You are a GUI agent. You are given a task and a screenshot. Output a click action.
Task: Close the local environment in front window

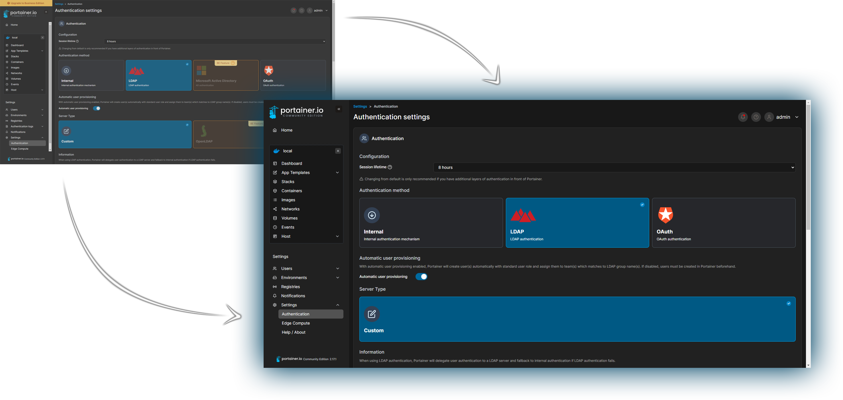(x=338, y=151)
